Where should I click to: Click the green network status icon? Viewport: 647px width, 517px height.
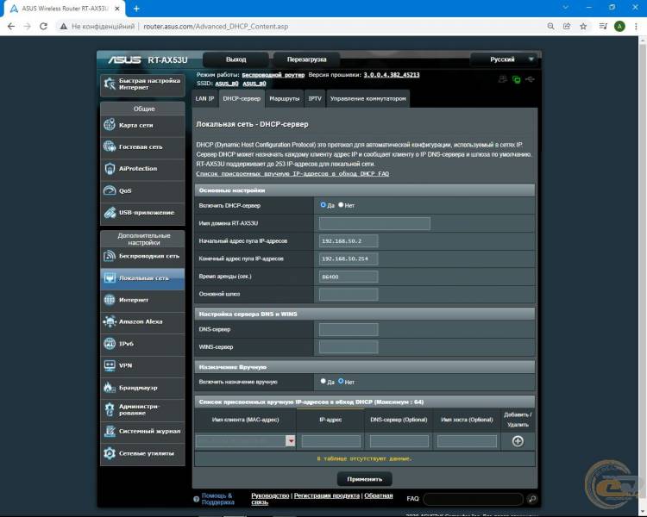point(516,79)
